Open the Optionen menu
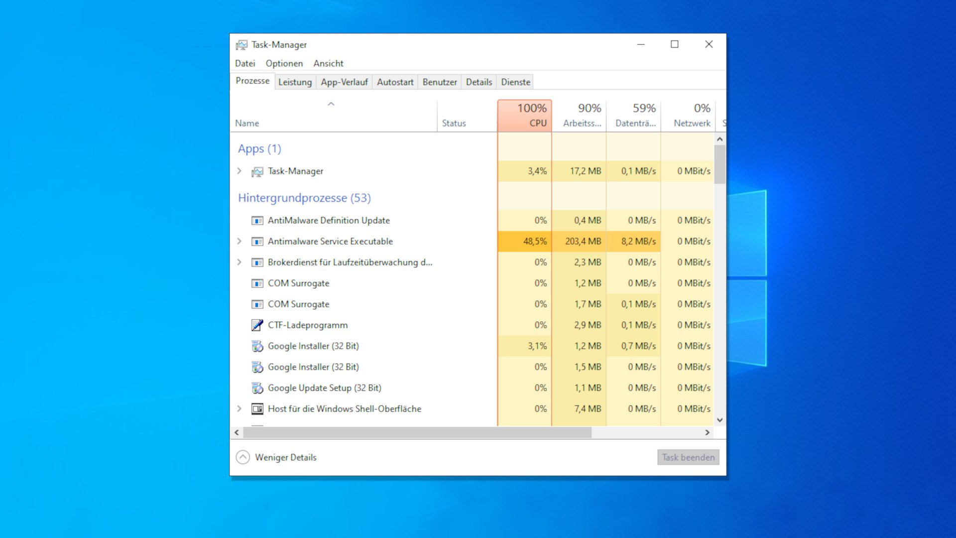This screenshot has height=538, width=956. [284, 63]
